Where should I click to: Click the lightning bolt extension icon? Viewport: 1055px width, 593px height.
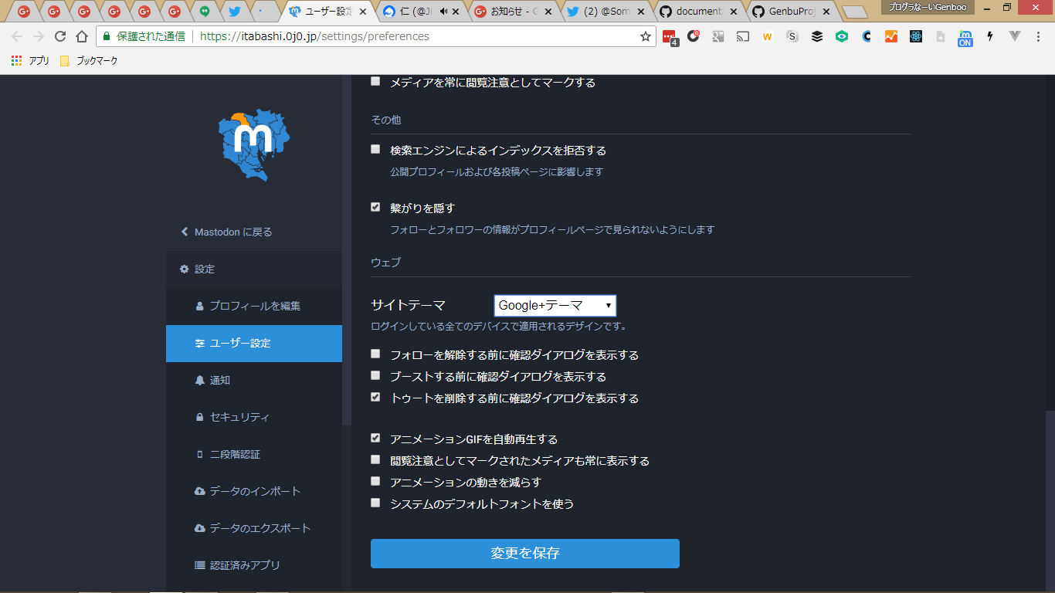[x=990, y=36]
